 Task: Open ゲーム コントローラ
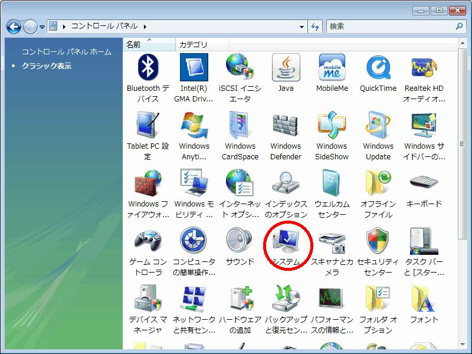pos(148,252)
